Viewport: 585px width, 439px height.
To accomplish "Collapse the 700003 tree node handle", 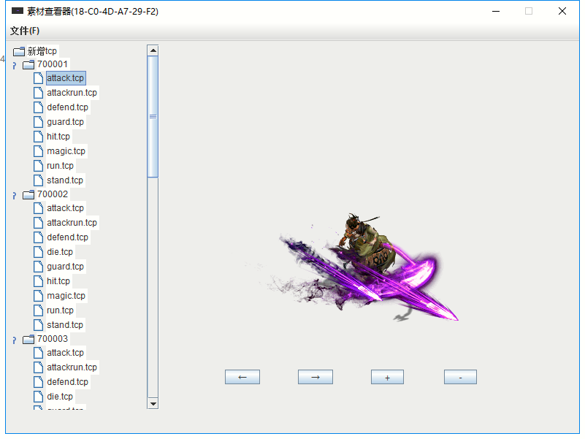I will click(x=14, y=340).
